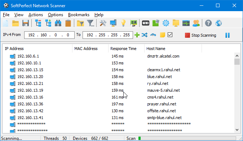Image resolution: width=243 pixels, height=141 pixels.
Task: Open help with the question mark icon
Action: [x=208, y=23]
